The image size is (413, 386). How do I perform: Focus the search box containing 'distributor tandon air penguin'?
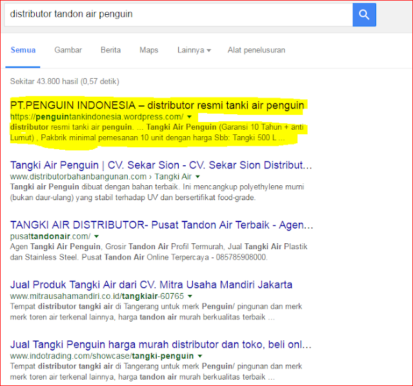point(178,15)
